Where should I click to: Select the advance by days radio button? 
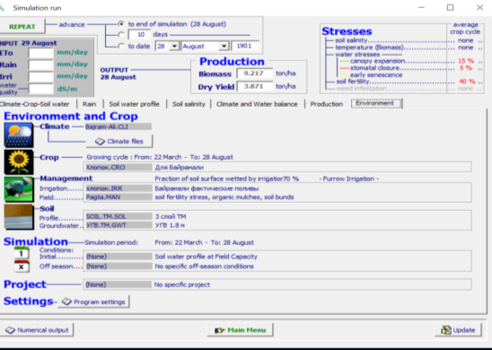121,34
